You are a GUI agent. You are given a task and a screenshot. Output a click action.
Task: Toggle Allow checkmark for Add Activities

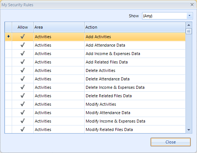[x=23, y=37]
